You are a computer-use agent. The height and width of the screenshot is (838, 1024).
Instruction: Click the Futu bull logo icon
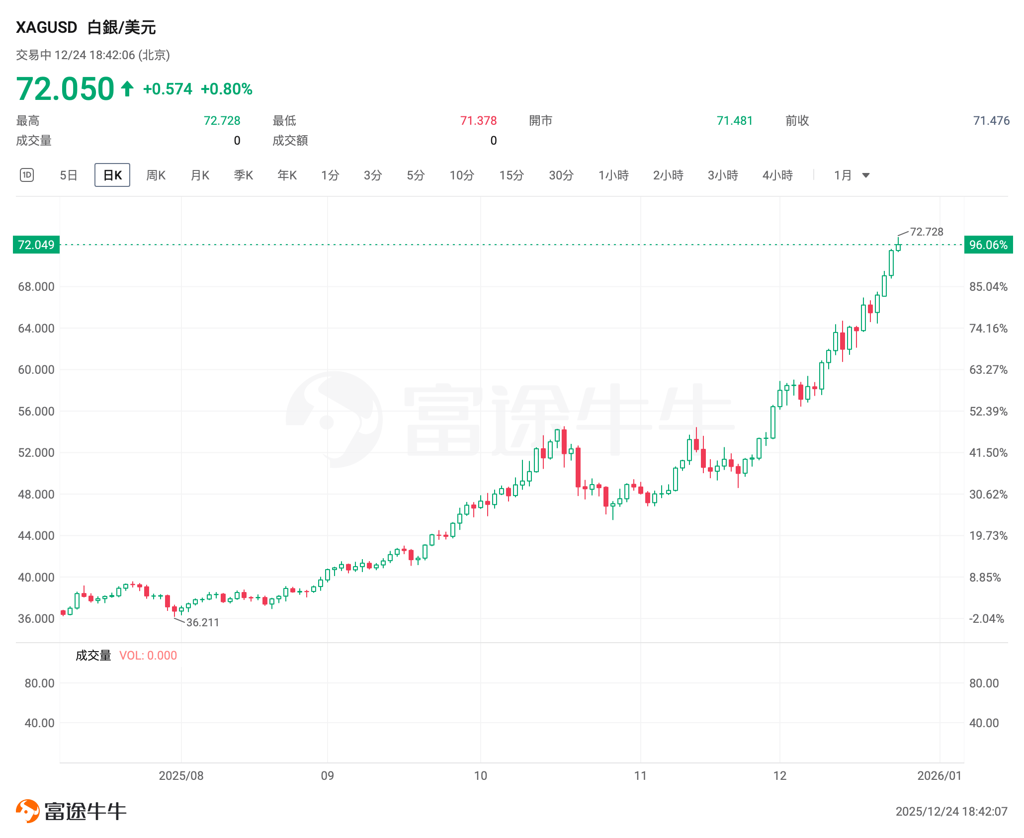coord(28,811)
